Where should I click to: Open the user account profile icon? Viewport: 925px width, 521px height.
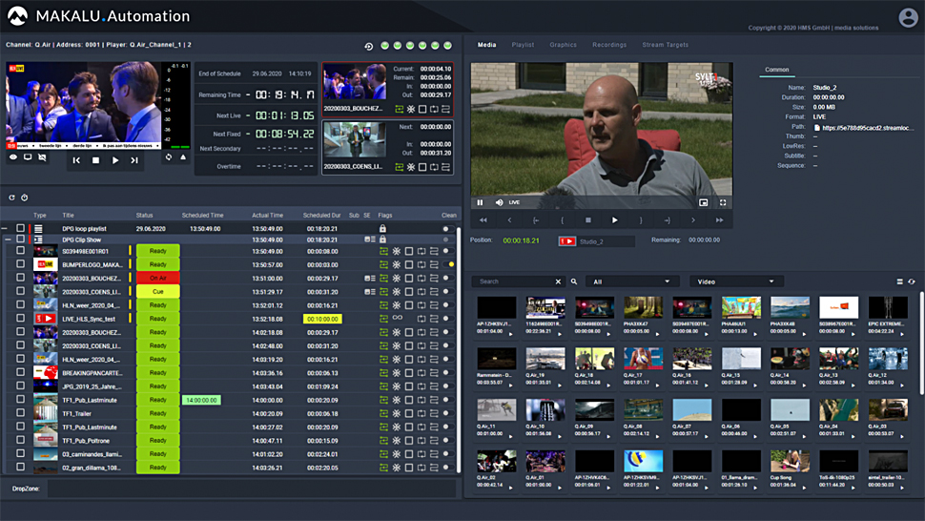point(908,17)
